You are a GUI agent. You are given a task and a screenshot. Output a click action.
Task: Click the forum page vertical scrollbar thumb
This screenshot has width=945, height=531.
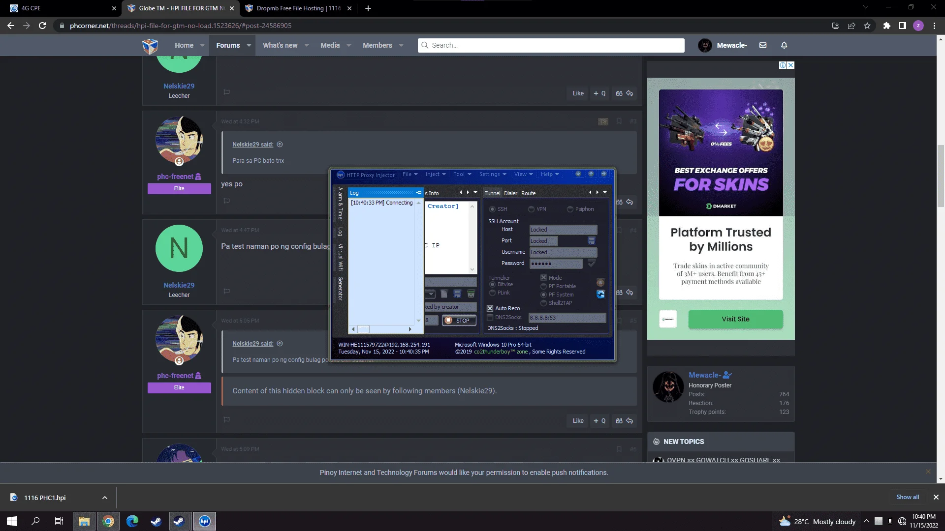tap(941, 177)
